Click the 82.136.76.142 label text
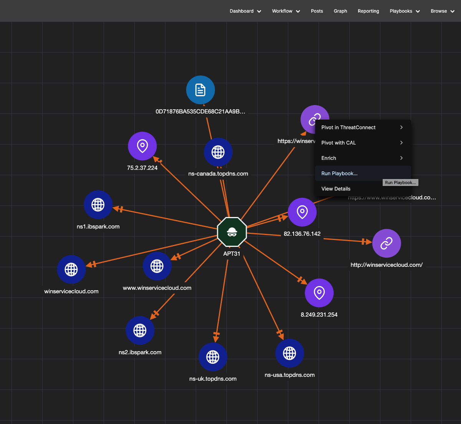 (x=302, y=234)
